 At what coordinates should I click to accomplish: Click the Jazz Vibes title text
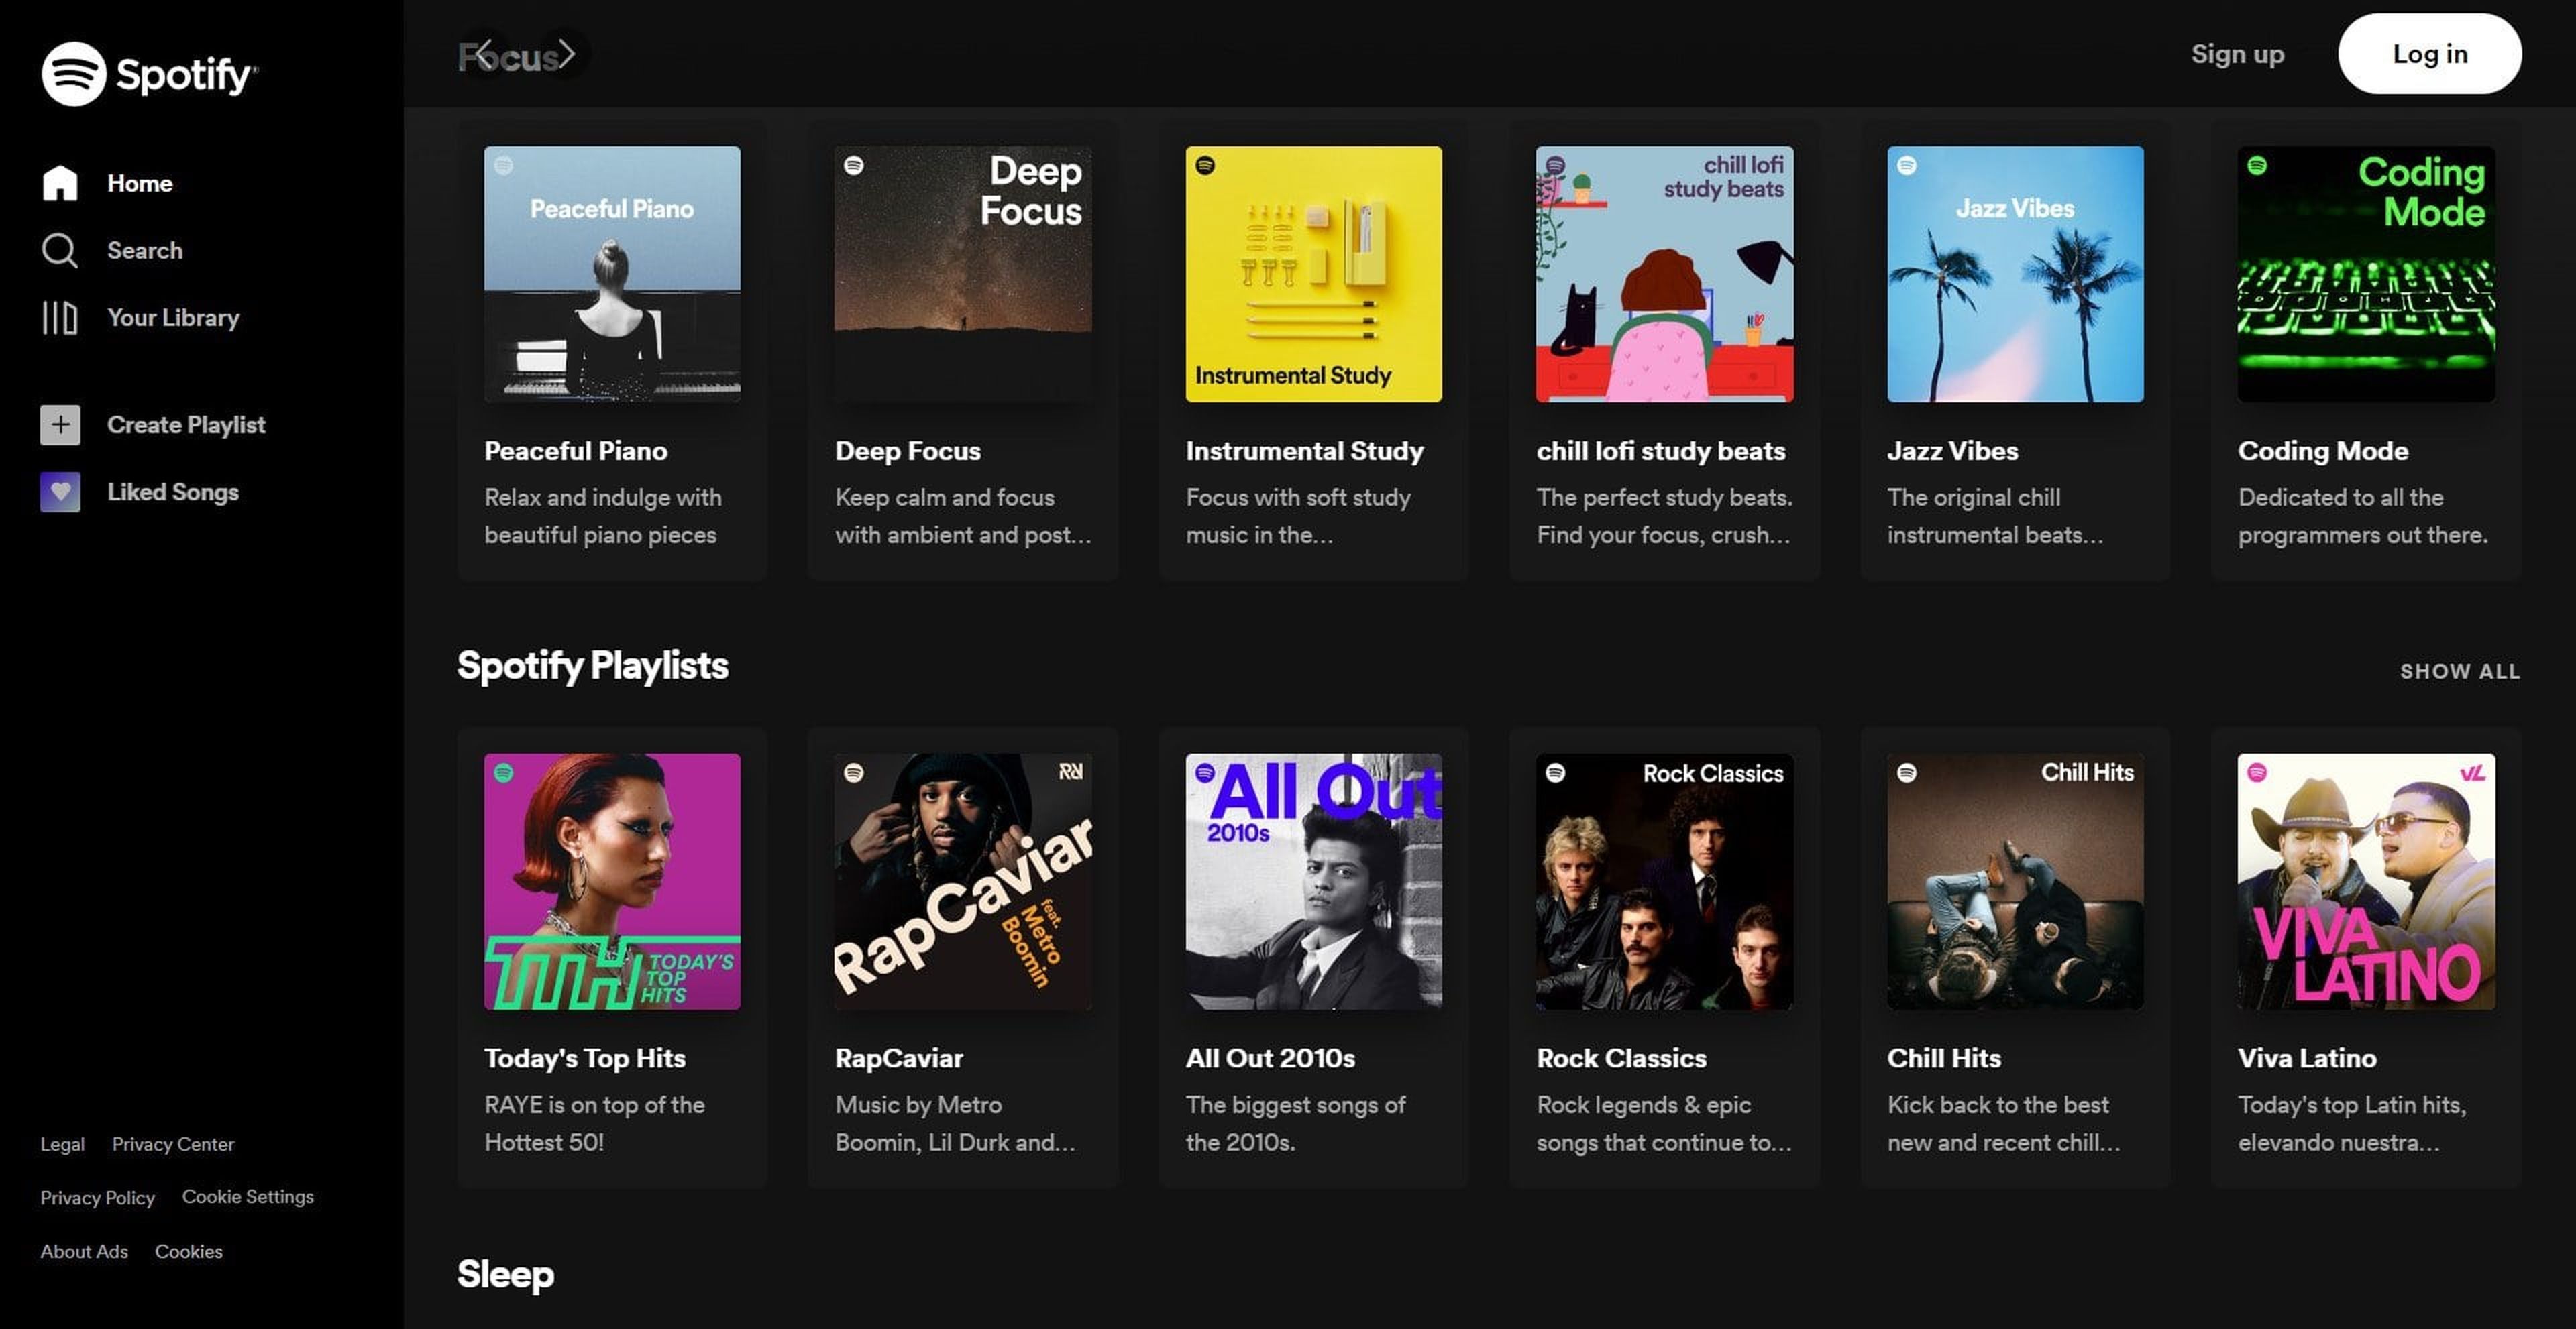point(1953,451)
